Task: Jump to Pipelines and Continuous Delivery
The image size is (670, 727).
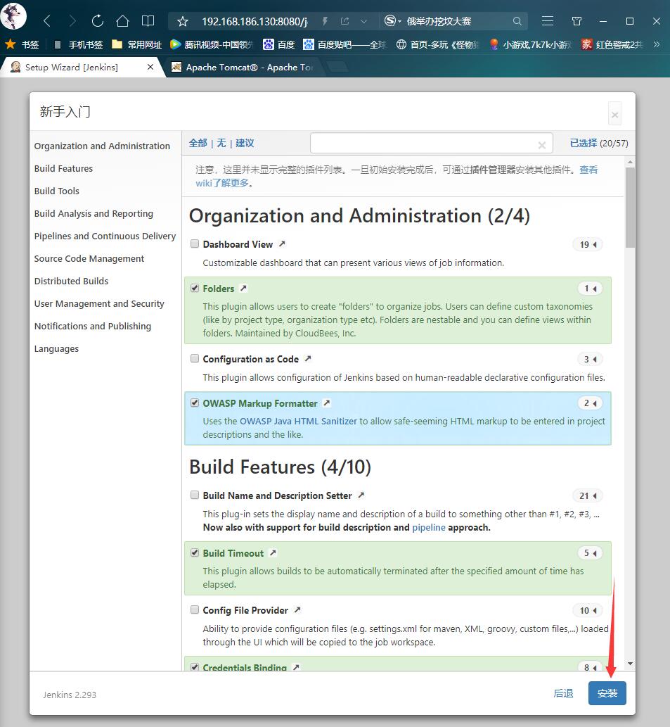Action: 105,236
